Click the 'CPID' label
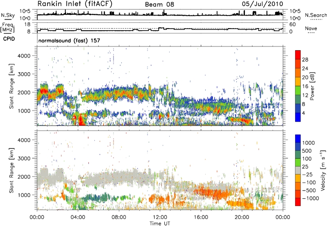The height and width of the screenshot is (226, 327). [x=9, y=39]
